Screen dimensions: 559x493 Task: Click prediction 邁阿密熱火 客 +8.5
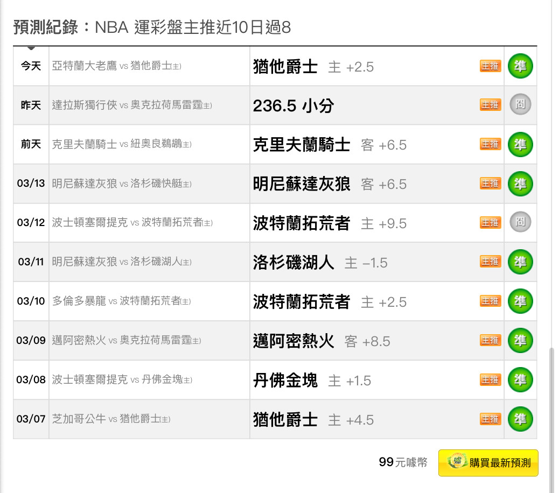click(322, 341)
